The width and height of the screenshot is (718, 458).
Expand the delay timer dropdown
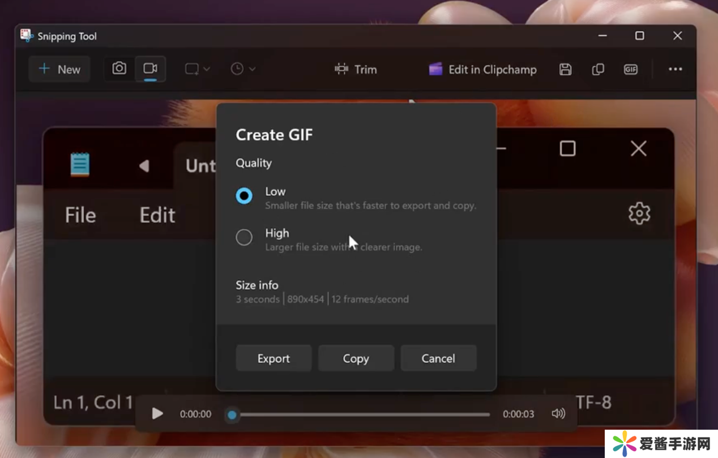(x=243, y=69)
